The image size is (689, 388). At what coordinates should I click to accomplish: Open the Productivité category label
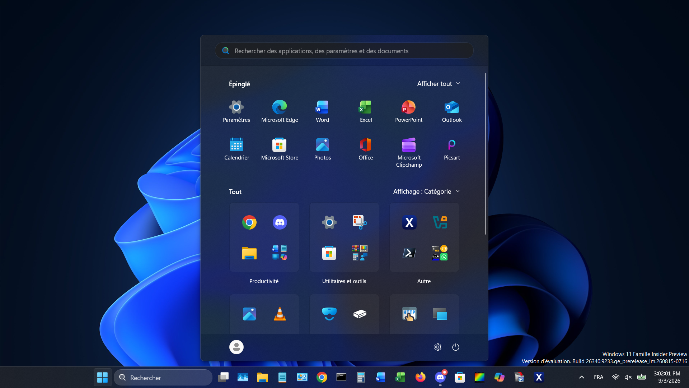click(264, 281)
